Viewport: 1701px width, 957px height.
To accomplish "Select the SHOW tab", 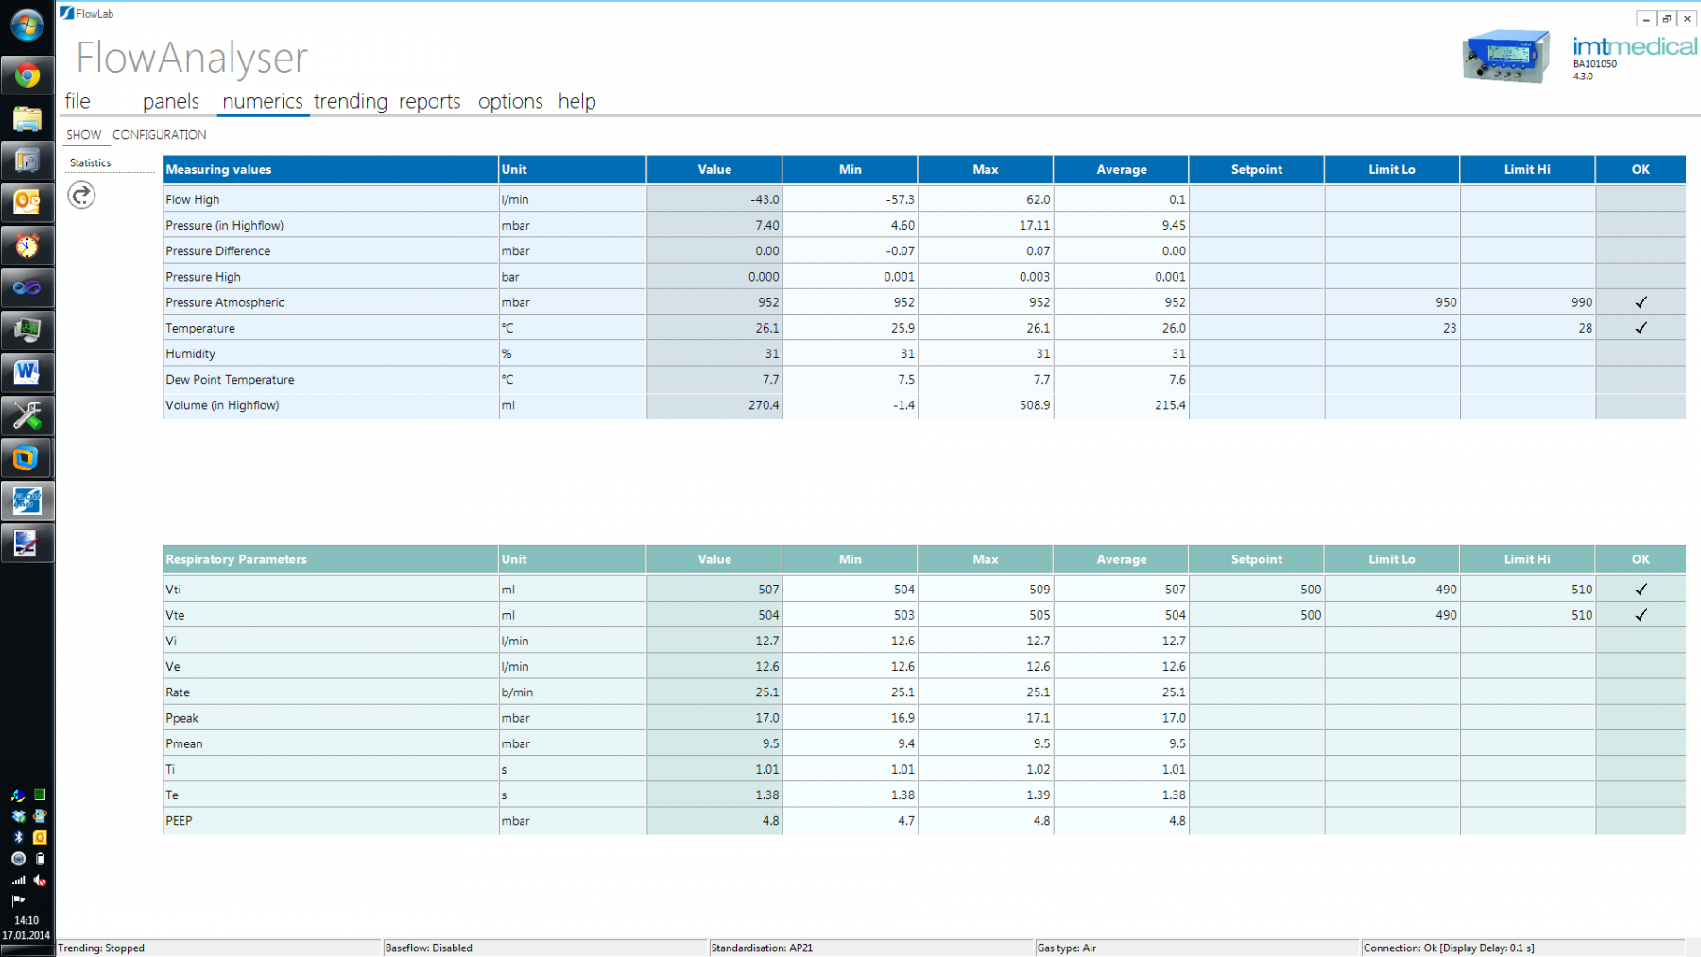I will pos(83,135).
